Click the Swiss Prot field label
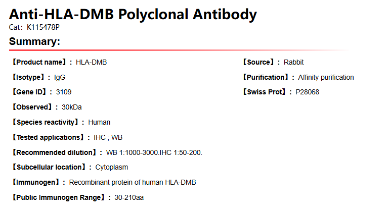Viewport: 389px width, 215px height. 264,92
